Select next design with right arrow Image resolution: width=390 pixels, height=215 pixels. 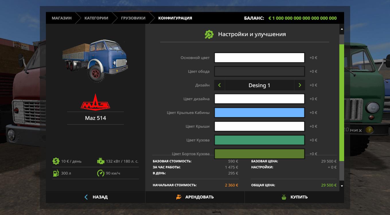[300, 85]
